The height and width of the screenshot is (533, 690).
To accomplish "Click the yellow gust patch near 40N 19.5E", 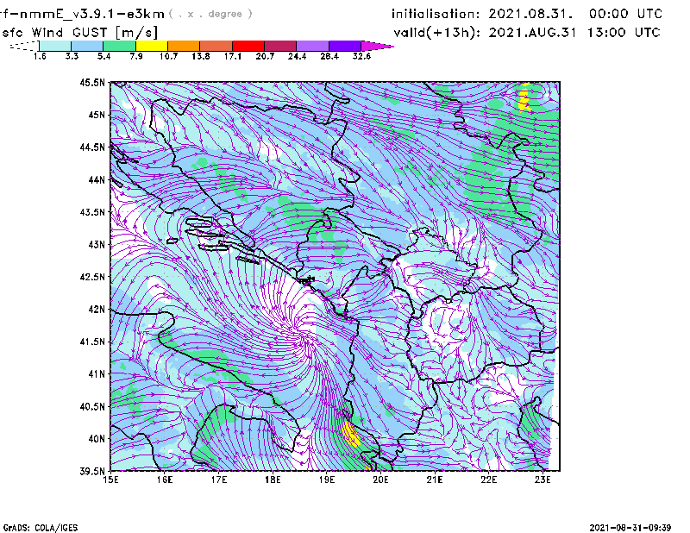I will 350,432.
